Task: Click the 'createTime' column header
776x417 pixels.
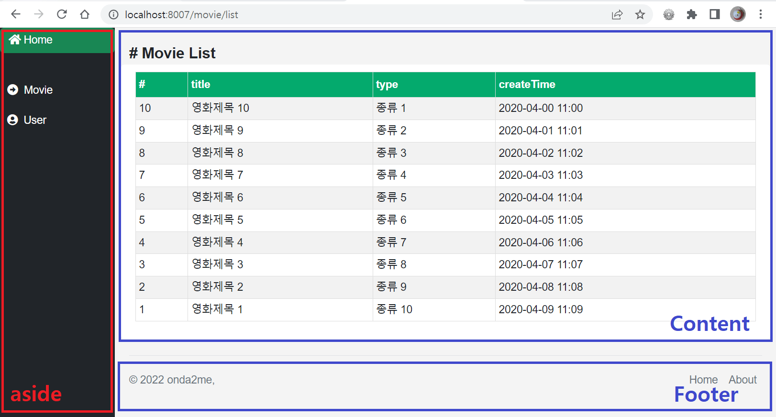Action: coord(625,85)
